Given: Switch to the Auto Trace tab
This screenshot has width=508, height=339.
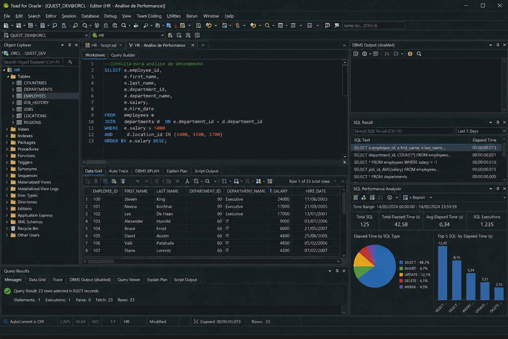Looking at the screenshot, I should (118, 171).
